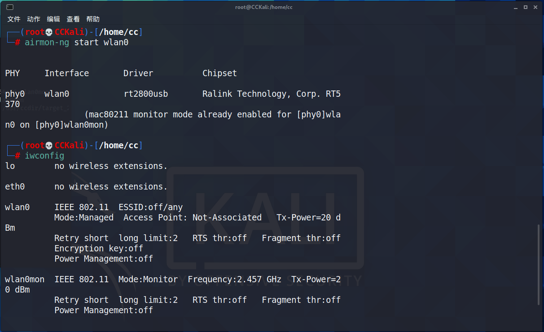Minimize the terminal window
The height and width of the screenshot is (332, 544).
pyautogui.click(x=515, y=7)
